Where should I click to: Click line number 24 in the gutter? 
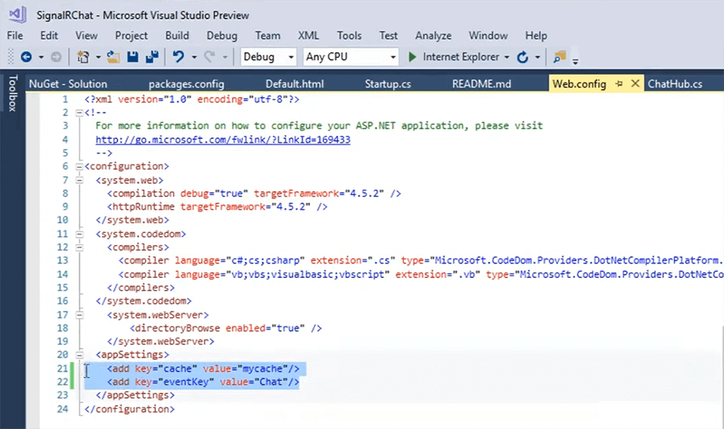[x=62, y=409]
